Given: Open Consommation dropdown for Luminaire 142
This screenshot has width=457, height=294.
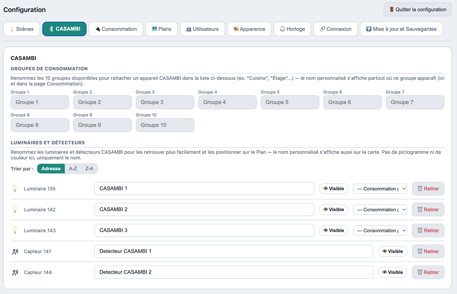Looking at the screenshot, I should point(380,210).
